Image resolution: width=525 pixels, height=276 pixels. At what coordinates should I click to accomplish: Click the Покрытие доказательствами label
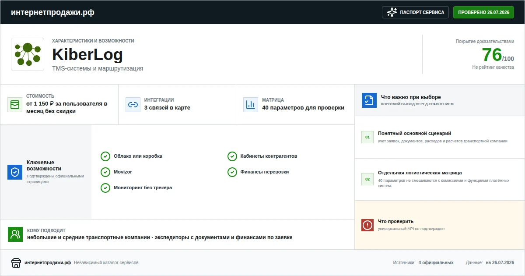click(x=485, y=41)
